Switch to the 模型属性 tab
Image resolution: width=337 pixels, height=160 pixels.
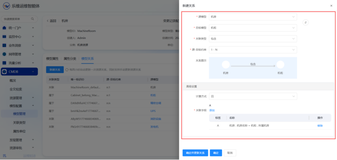coord(52,59)
